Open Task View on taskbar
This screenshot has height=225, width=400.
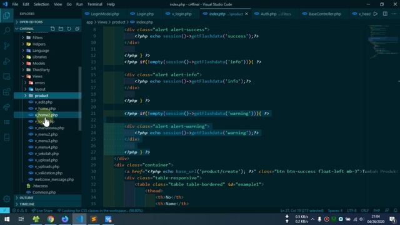click(21, 219)
